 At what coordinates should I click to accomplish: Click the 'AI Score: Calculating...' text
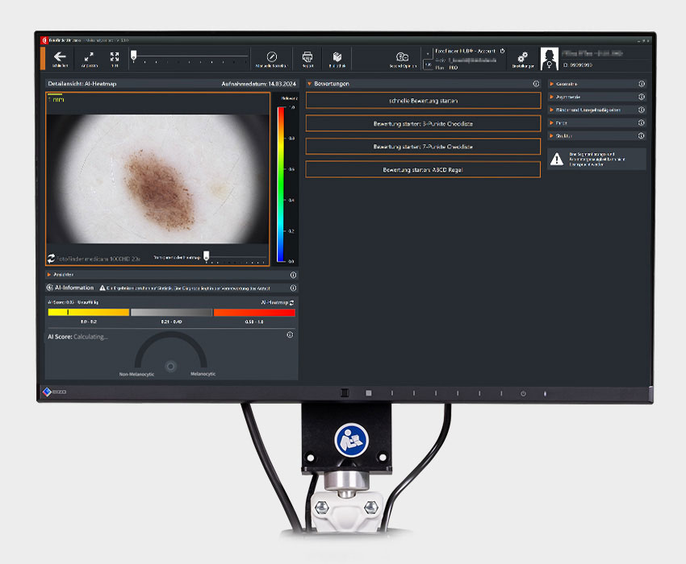(x=77, y=337)
